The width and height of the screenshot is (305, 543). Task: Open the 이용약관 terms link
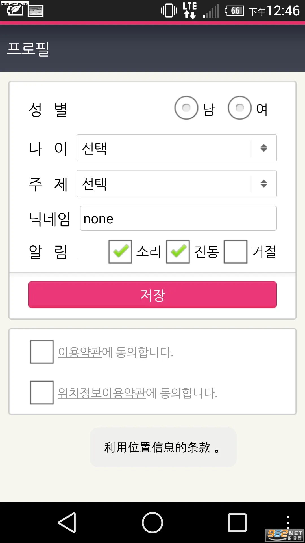pyautogui.click(x=79, y=351)
